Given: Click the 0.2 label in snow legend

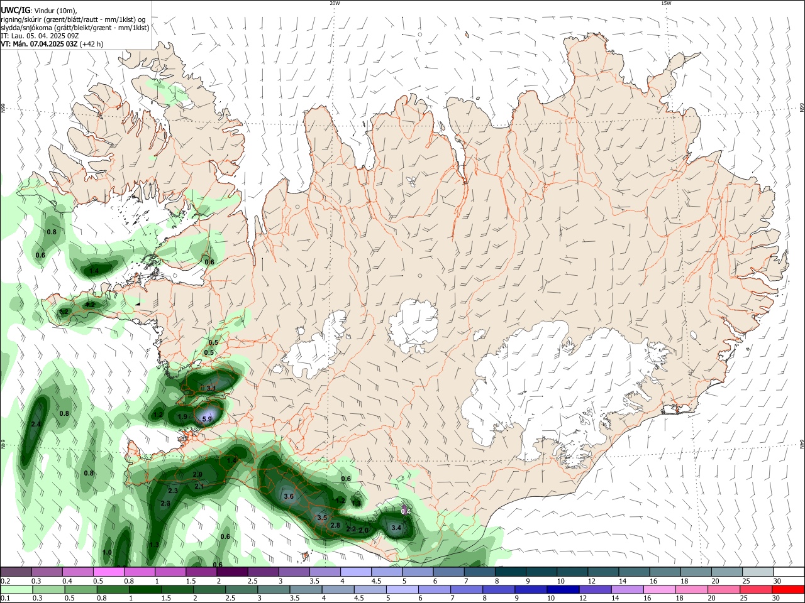Looking at the screenshot, I should pyautogui.click(x=4, y=581).
